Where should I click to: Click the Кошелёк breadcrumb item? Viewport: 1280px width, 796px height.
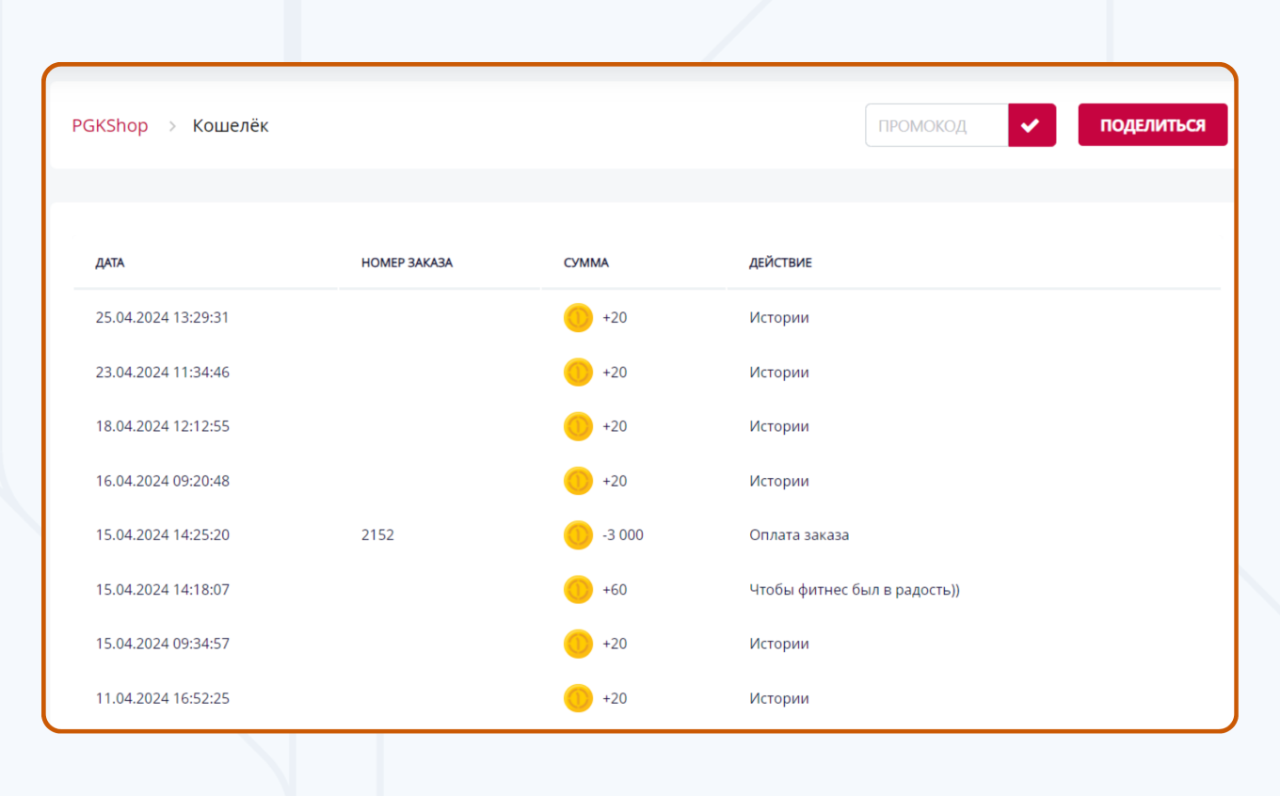pos(231,126)
